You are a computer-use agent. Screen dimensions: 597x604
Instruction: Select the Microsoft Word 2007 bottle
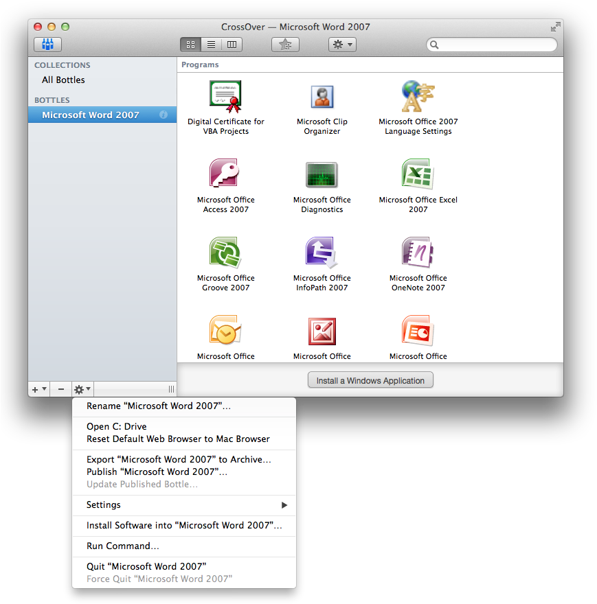coord(102,115)
